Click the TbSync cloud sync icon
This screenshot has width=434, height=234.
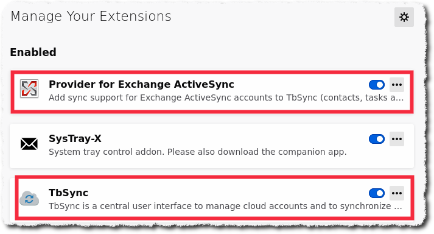(x=29, y=198)
